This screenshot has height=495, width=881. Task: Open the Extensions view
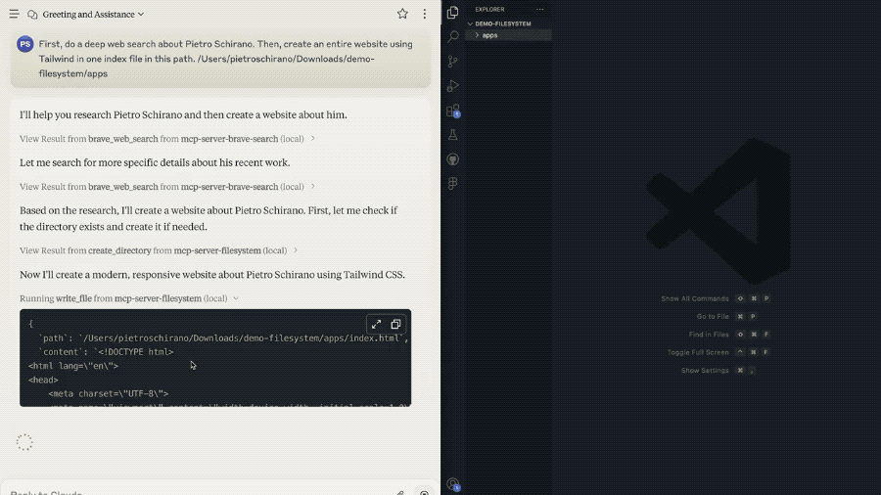pos(452,111)
